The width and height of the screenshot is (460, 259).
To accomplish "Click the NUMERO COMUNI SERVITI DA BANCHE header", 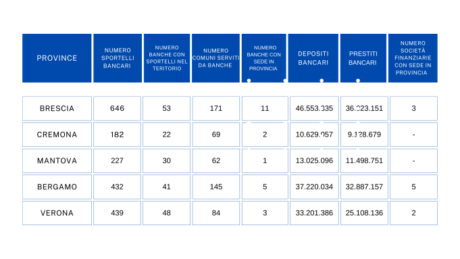I will pos(215,58).
